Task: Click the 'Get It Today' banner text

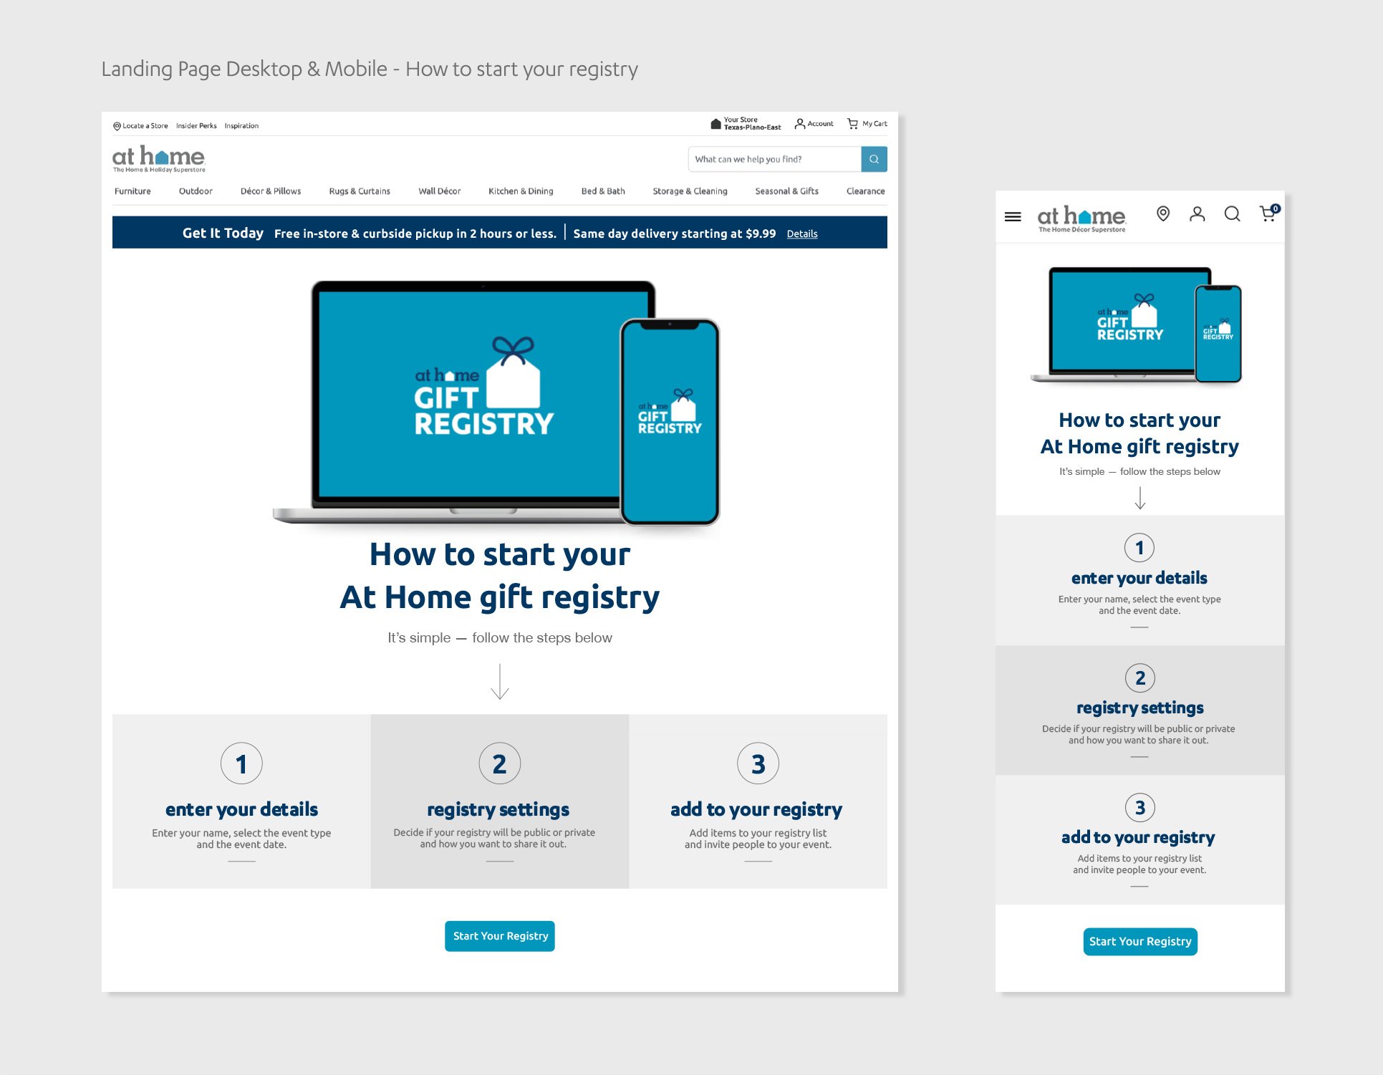Action: (223, 233)
